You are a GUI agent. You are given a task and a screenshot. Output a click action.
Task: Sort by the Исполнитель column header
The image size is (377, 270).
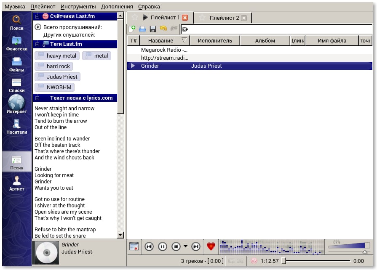[x=215, y=40]
